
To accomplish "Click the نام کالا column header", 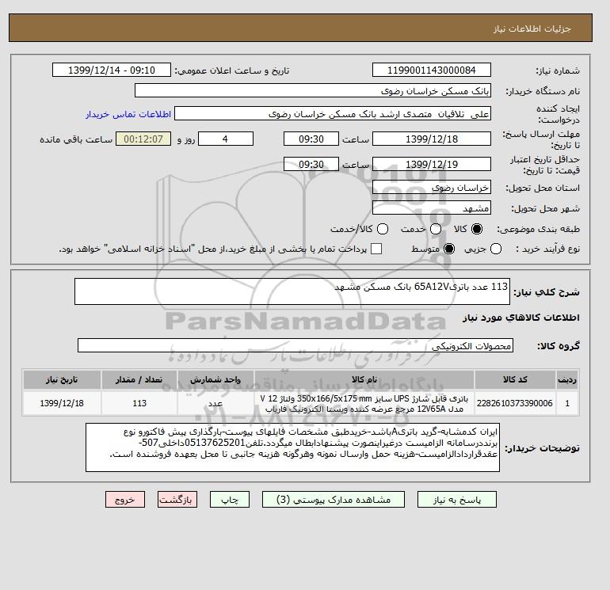I will point(364,379).
